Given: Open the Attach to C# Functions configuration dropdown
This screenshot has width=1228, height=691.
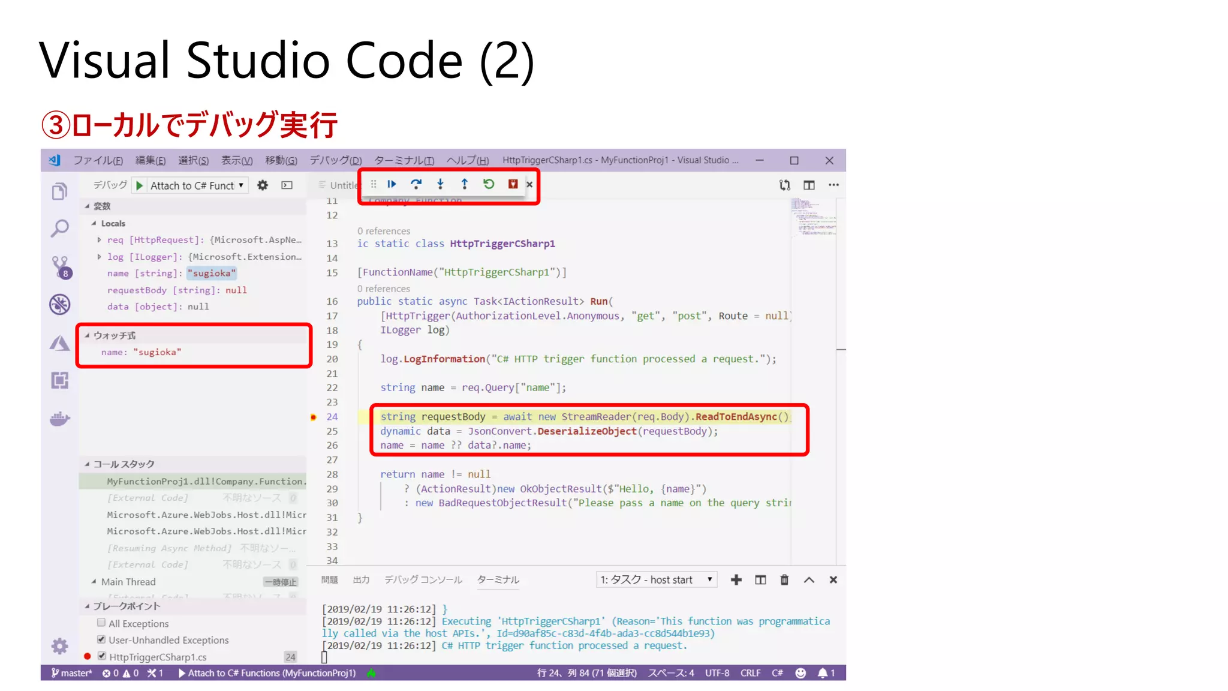Looking at the screenshot, I should (198, 186).
